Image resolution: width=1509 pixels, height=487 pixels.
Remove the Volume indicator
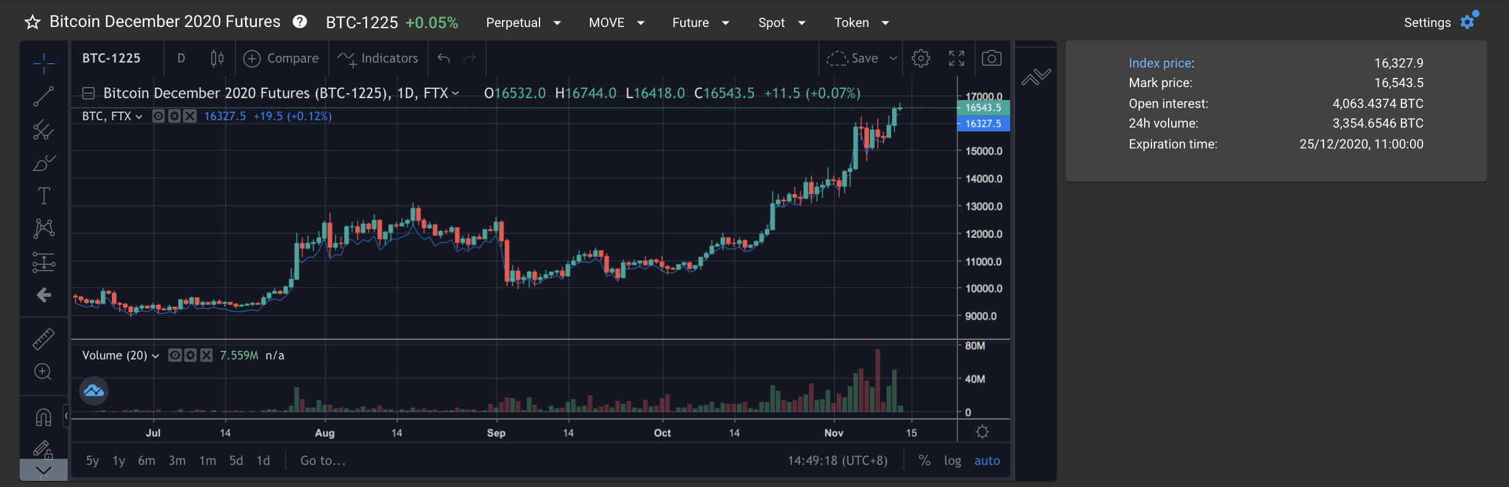(x=206, y=355)
